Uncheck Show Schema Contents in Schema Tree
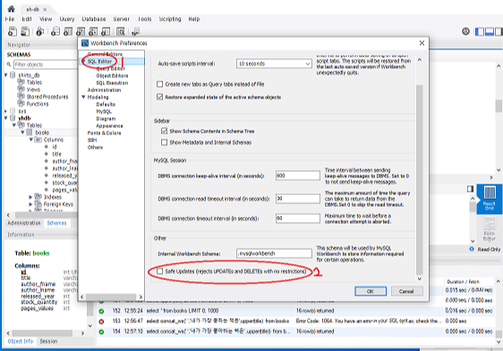 point(165,131)
